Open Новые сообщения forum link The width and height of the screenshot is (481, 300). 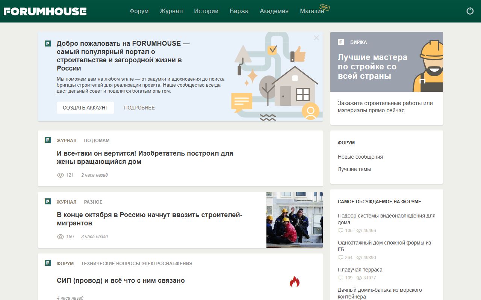[360, 157]
